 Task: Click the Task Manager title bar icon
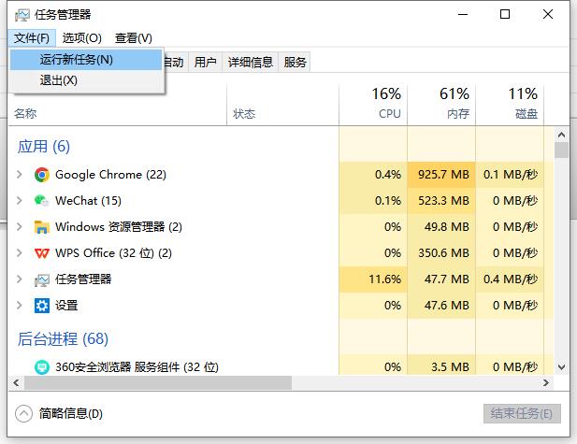pos(22,15)
